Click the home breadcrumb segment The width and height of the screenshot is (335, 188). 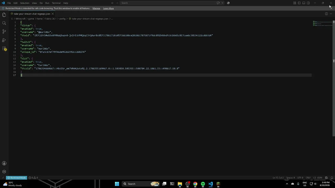40,19
